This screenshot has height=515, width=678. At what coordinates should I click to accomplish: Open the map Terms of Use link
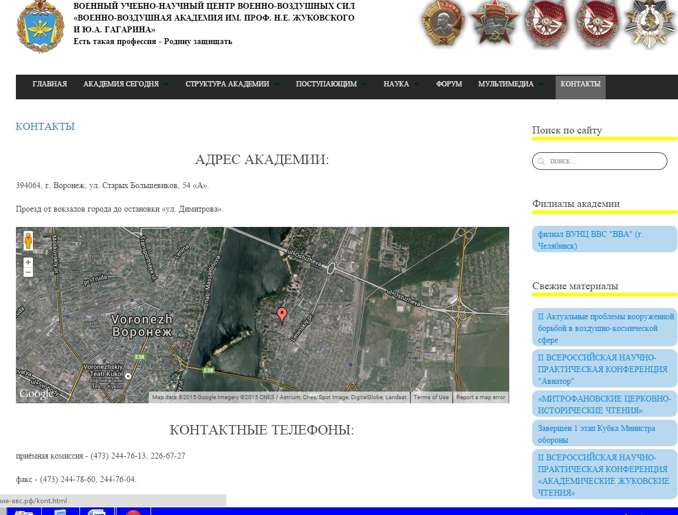431,397
